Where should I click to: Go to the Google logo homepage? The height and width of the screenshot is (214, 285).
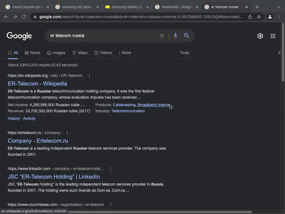(19, 36)
